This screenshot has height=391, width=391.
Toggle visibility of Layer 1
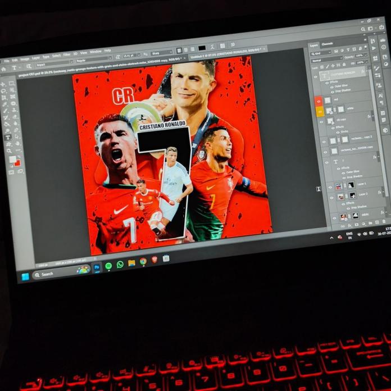pyautogui.click(x=330, y=187)
